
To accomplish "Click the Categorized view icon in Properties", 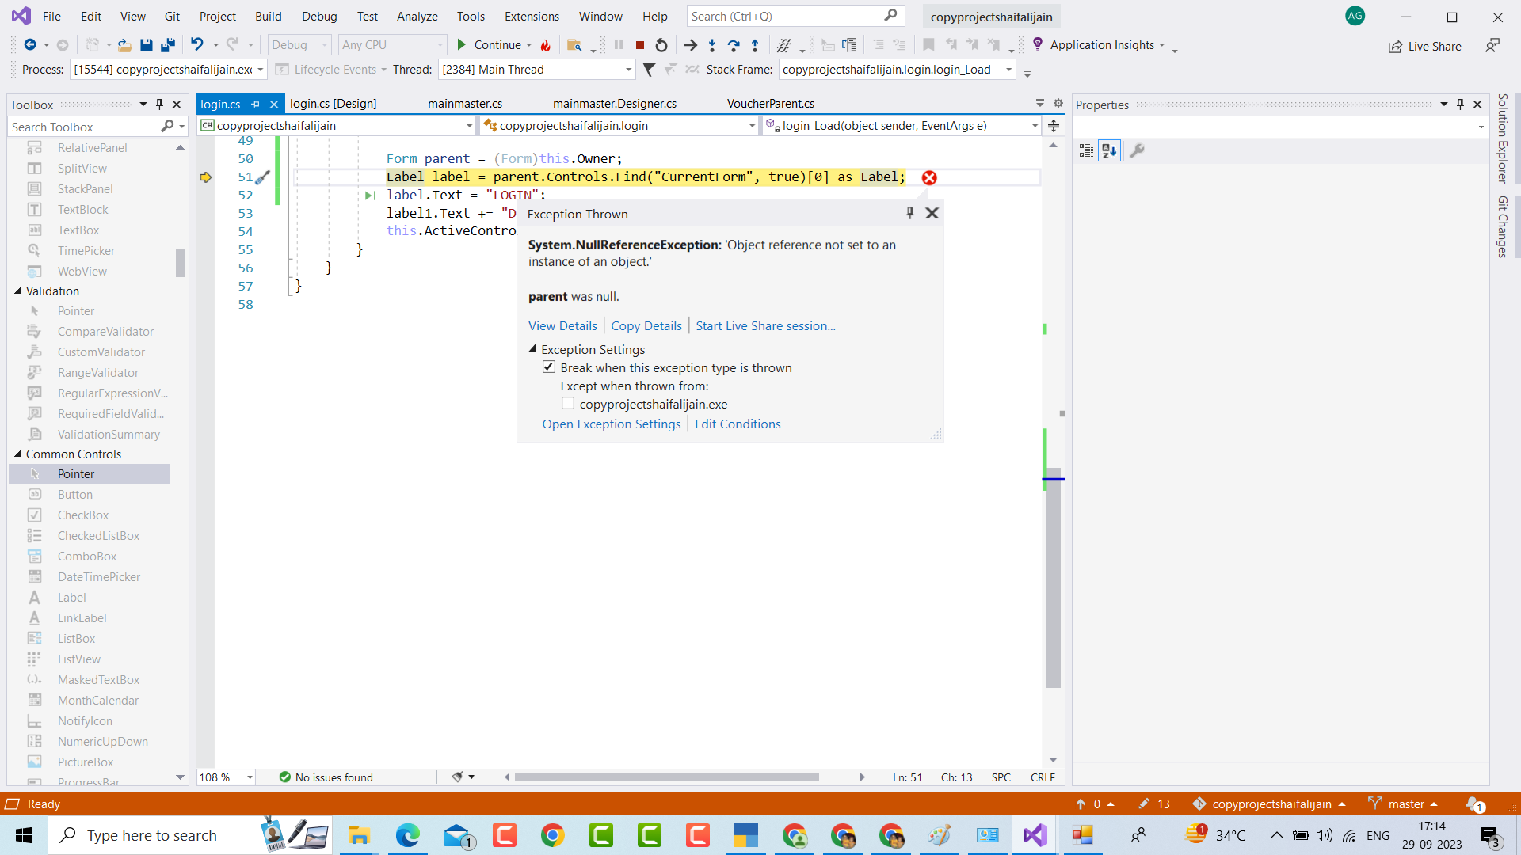I will tap(1086, 150).
